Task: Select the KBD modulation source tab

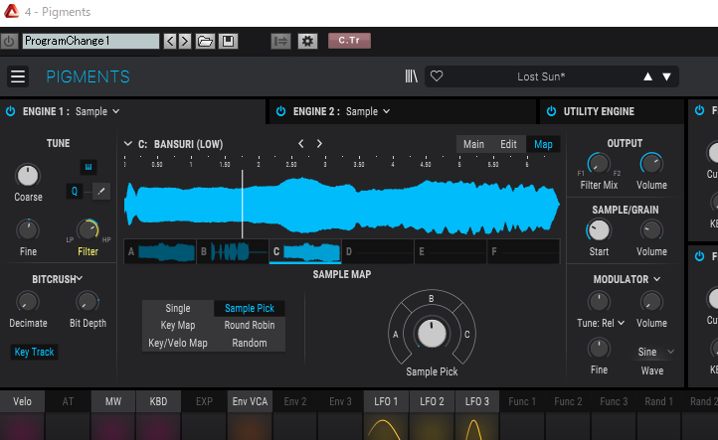Action: [x=158, y=401]
